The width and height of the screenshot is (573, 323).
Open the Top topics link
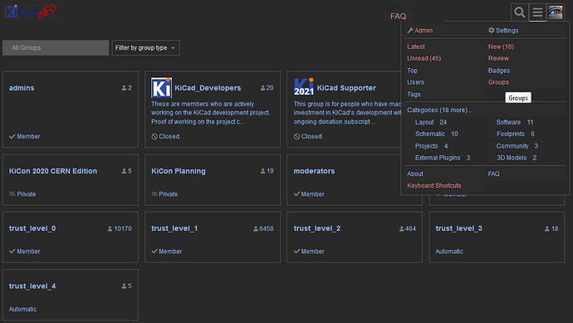click(x=412, y=71)
